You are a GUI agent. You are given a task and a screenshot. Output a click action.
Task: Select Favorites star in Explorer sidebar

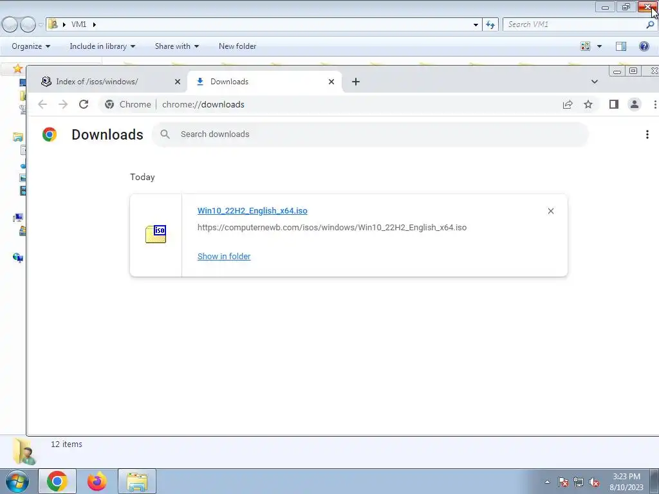tap(17, 68)
